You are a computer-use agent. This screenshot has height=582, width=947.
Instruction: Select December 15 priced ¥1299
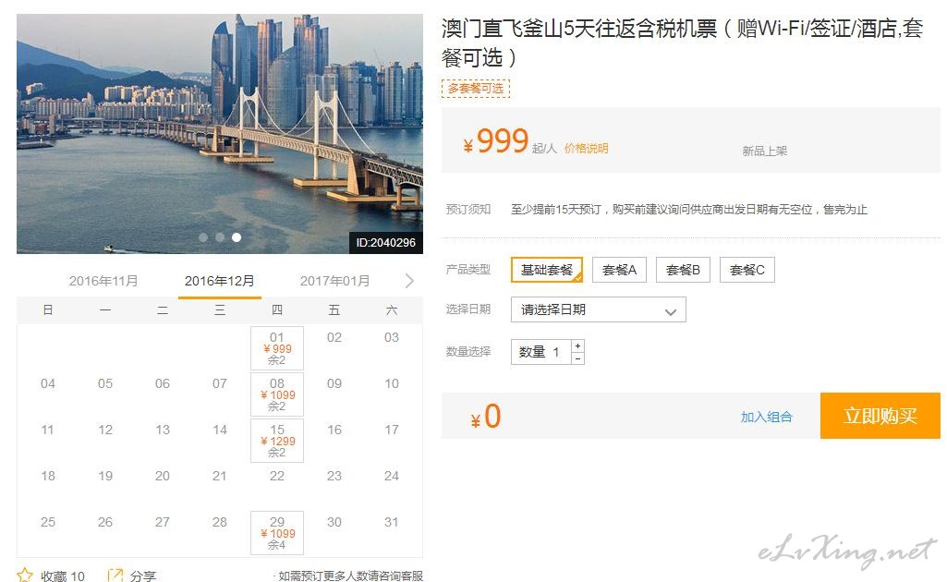(x=277, y=441)
